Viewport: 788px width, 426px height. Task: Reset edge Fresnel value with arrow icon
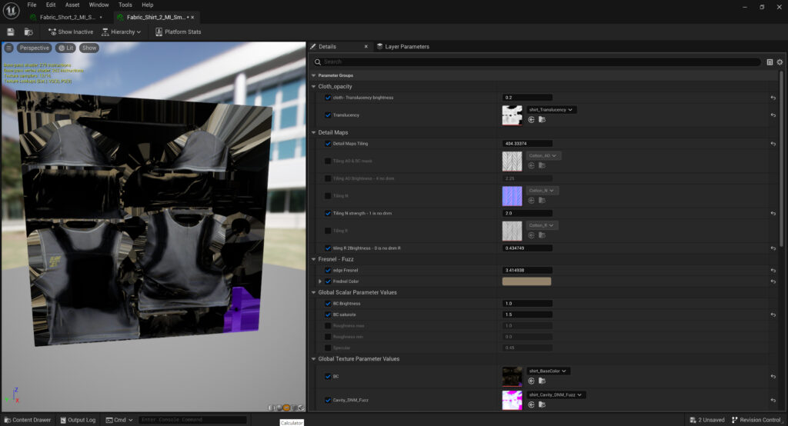(x=773, y=271)
